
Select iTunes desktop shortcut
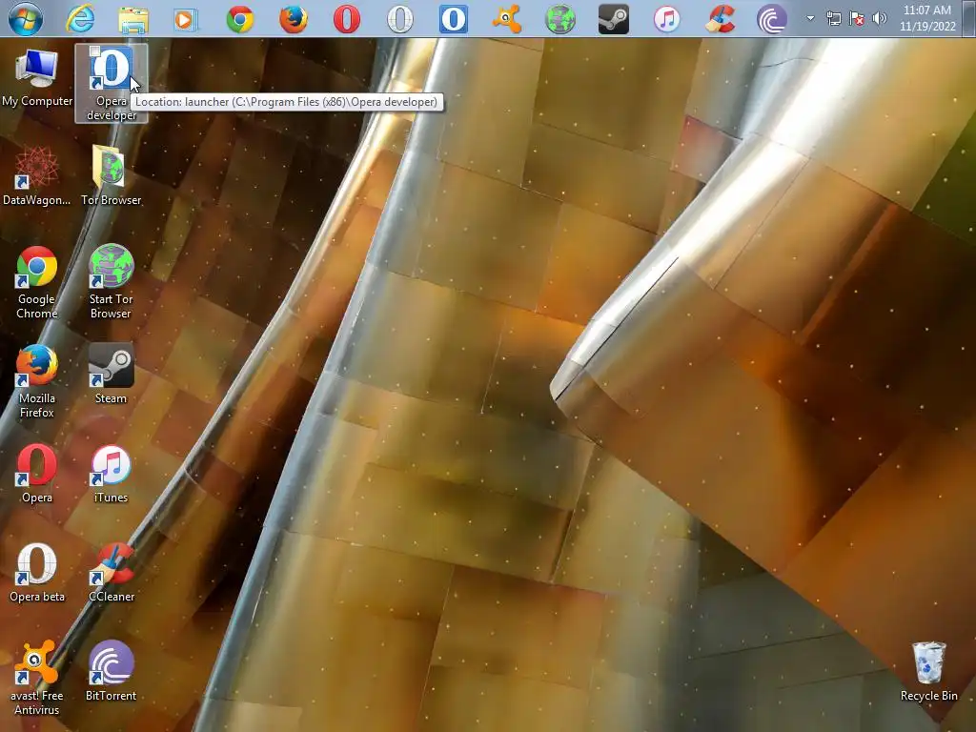coord(111,473)
